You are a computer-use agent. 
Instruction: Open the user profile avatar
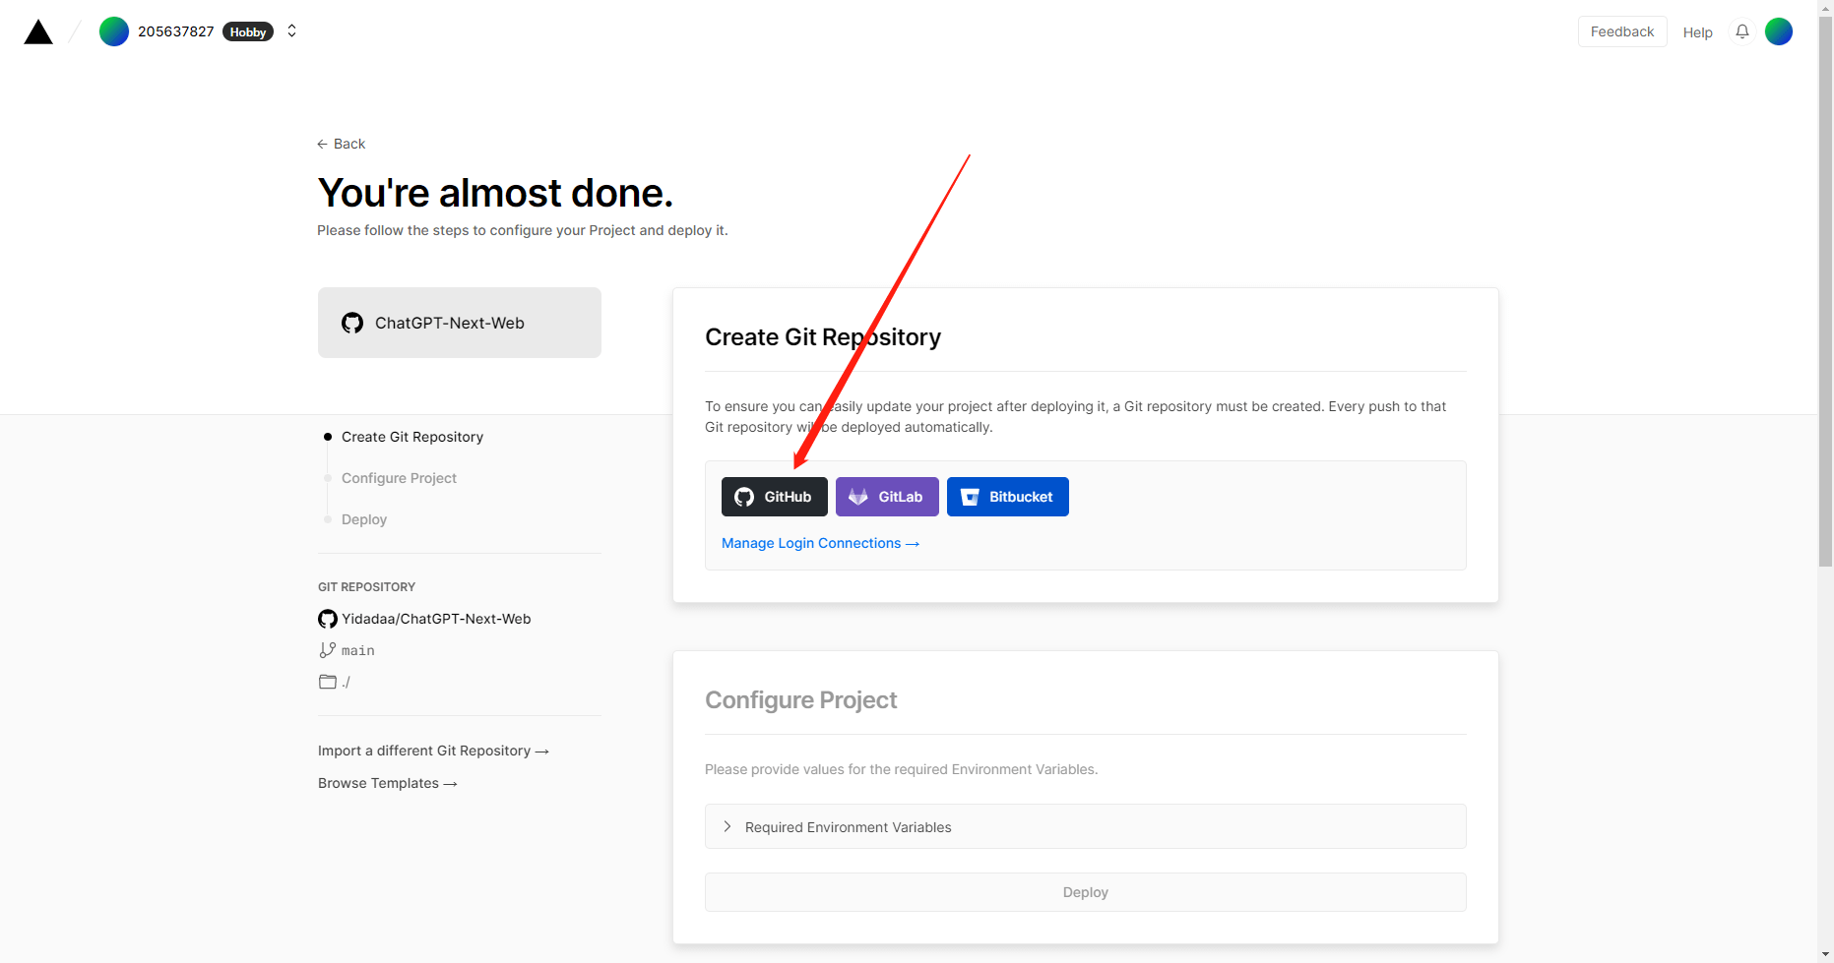pos(1779,31)
